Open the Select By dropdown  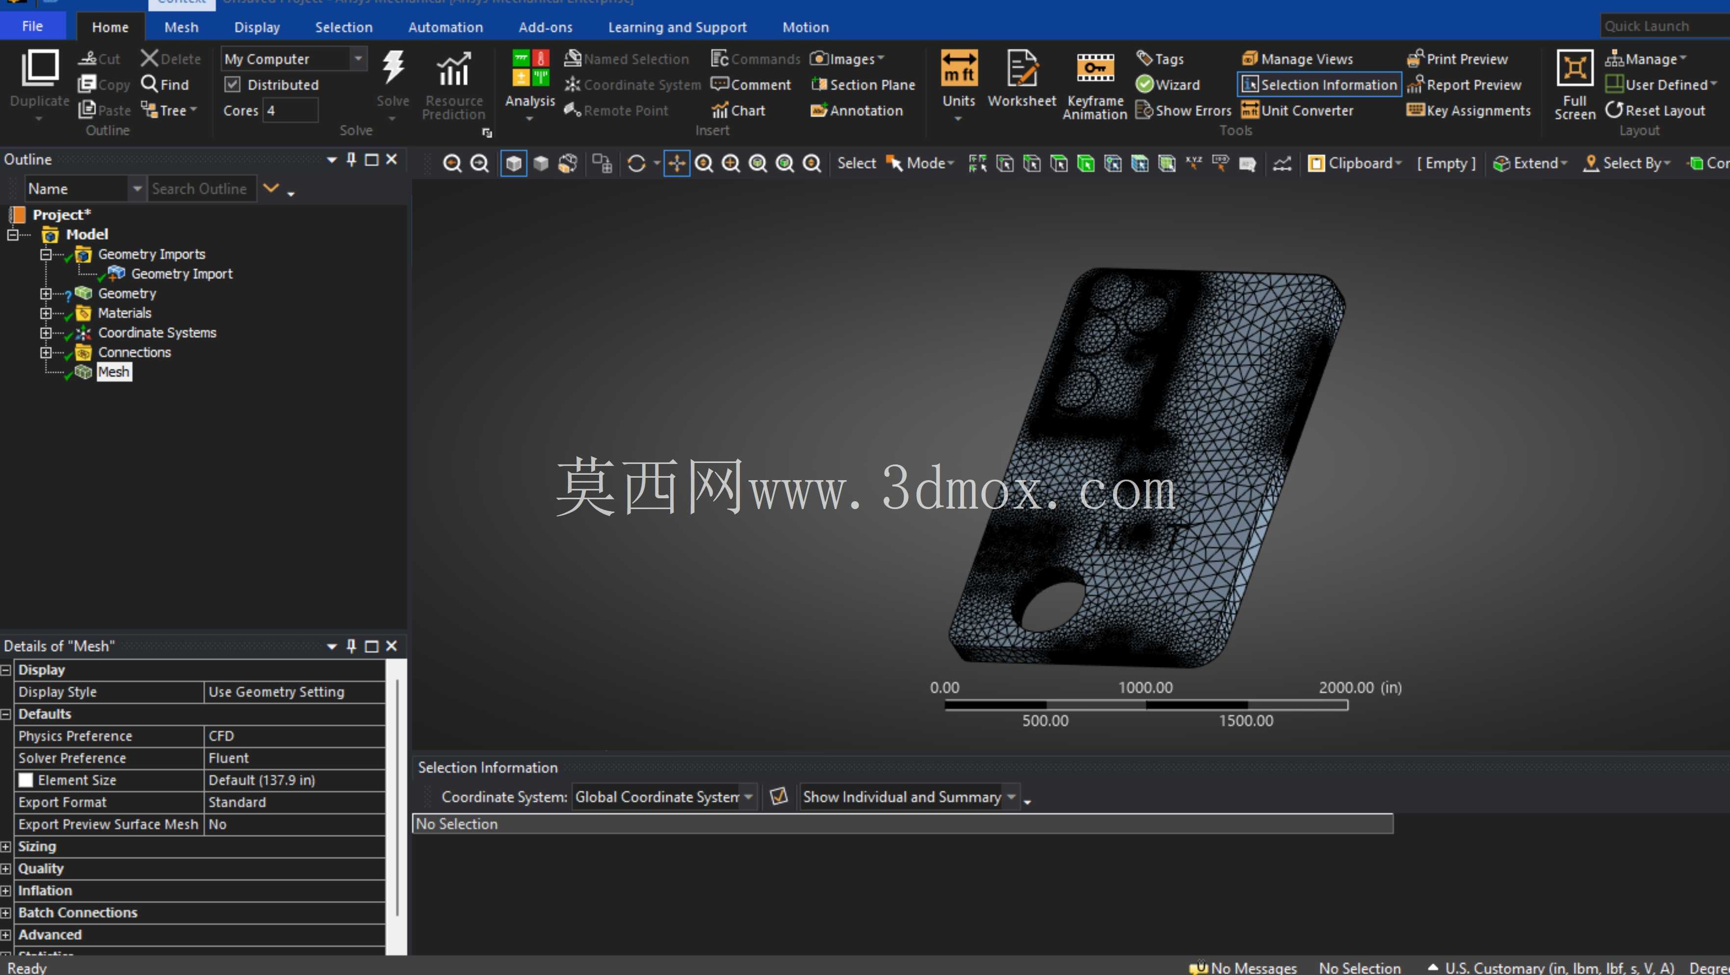pos(1627,163)
